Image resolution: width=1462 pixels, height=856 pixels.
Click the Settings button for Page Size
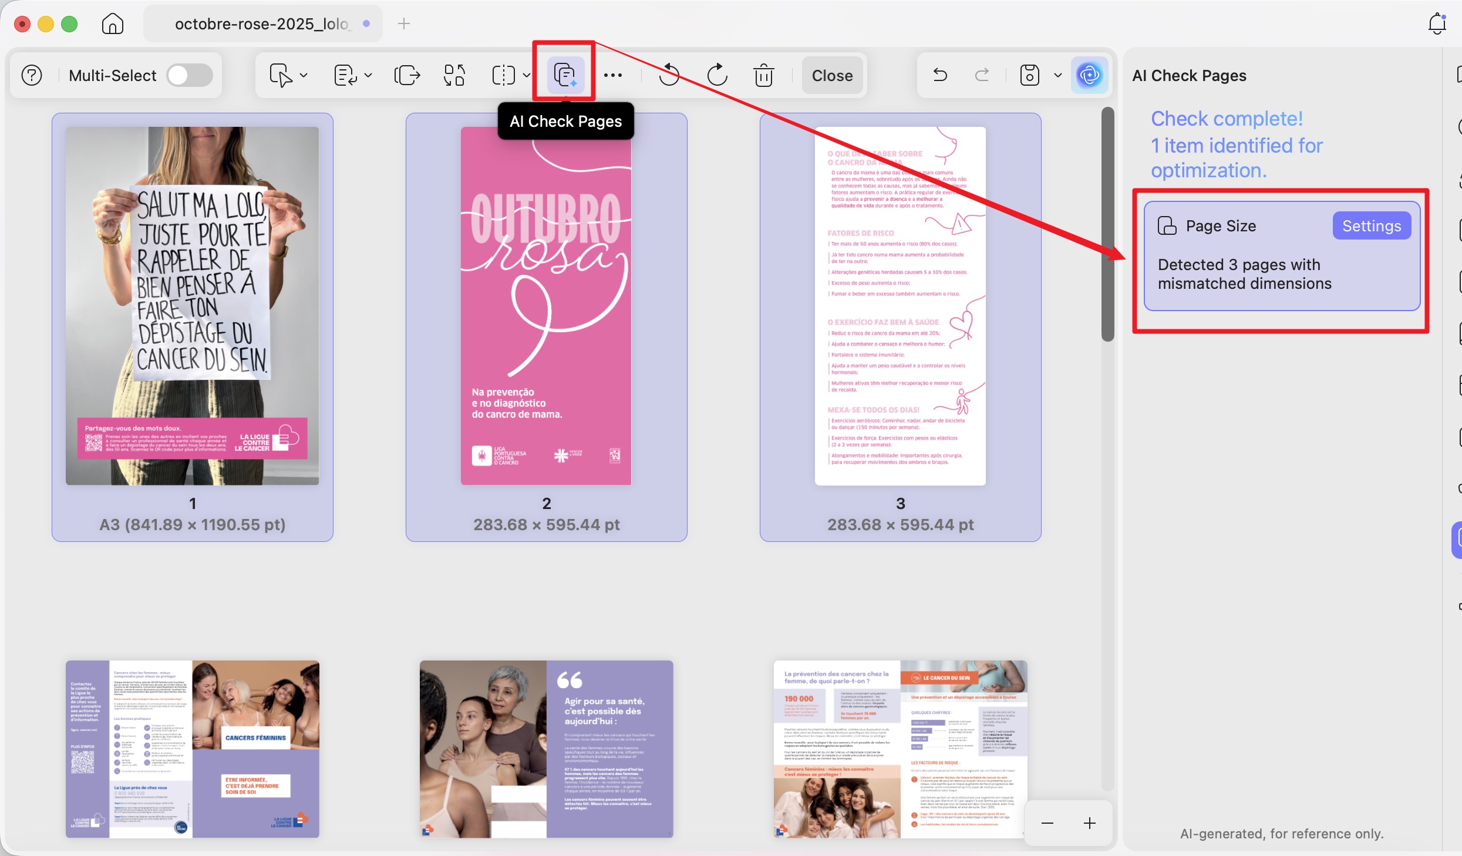click(x=1372, y=225)
